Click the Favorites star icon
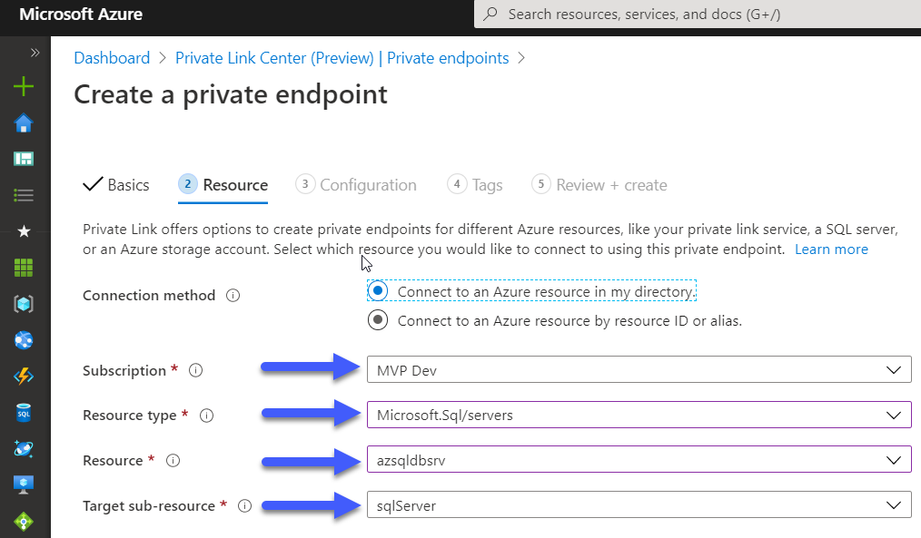Screen dimensions: 921x538 tap(24, 231)
